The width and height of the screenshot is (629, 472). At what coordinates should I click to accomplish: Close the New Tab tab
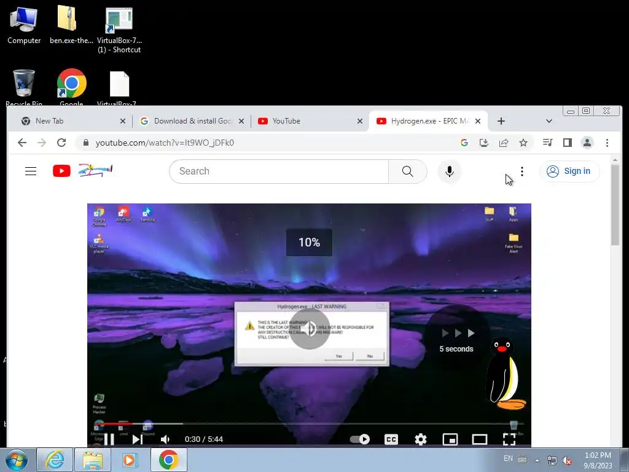pos(123,121)
